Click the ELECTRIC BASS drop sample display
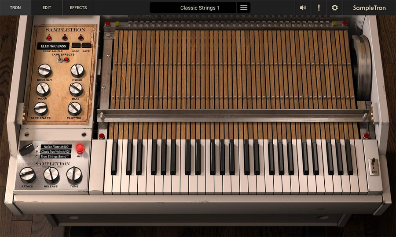The width and height of the screenshot is (396, 237). pos(53,46)
